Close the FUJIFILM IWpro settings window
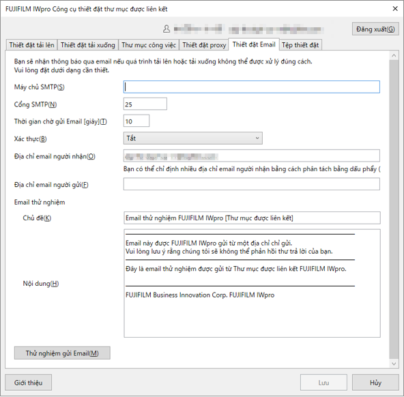This screenshot has width=404, height=397. point(395,9)
